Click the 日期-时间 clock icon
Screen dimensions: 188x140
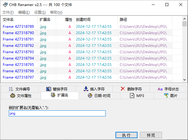click(x=90, y=96)
